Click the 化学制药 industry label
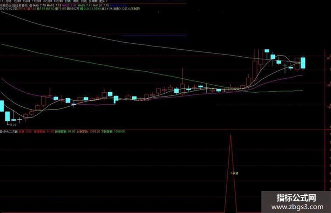The width and height of the screenshot is (331, 213). pos(134,9)
